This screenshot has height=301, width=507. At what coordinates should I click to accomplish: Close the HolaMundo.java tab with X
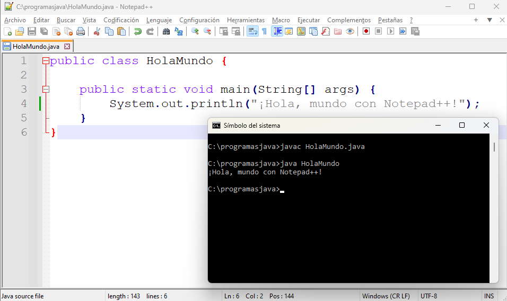[x=67, y=46]
